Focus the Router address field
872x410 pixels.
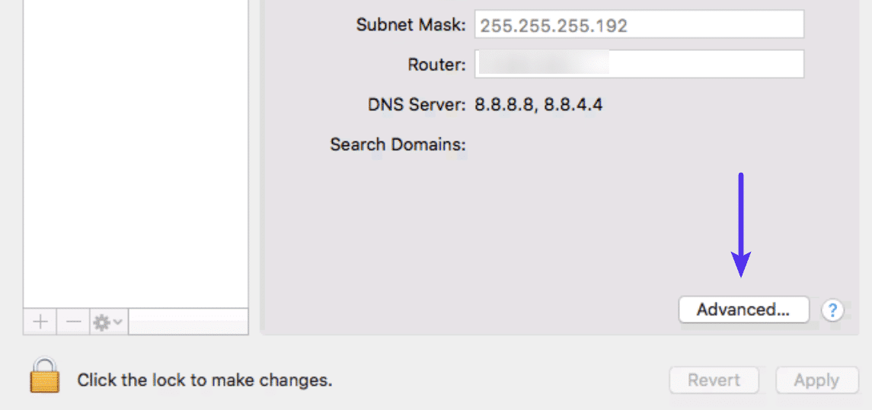pyautogui.click(x=639, y=65)
